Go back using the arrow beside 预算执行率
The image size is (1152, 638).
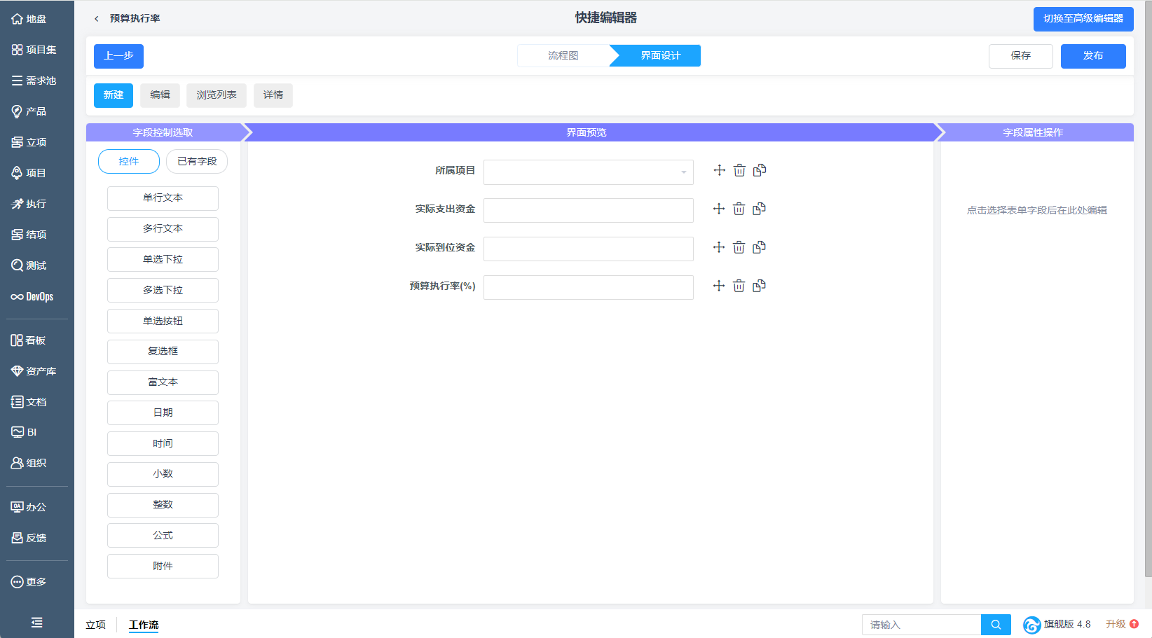tap(97, 19)
